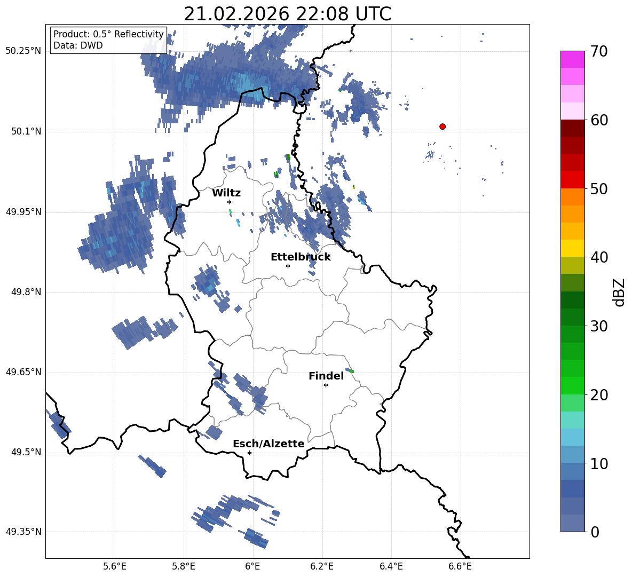Click the 49.65°N latitude label
Viewport: 632px width, 577px height.
tap(23, 373)
